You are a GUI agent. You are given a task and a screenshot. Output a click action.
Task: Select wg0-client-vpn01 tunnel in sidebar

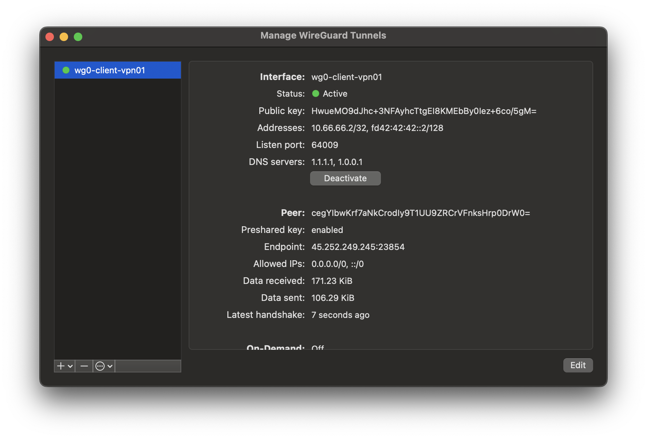pos(110,70)
